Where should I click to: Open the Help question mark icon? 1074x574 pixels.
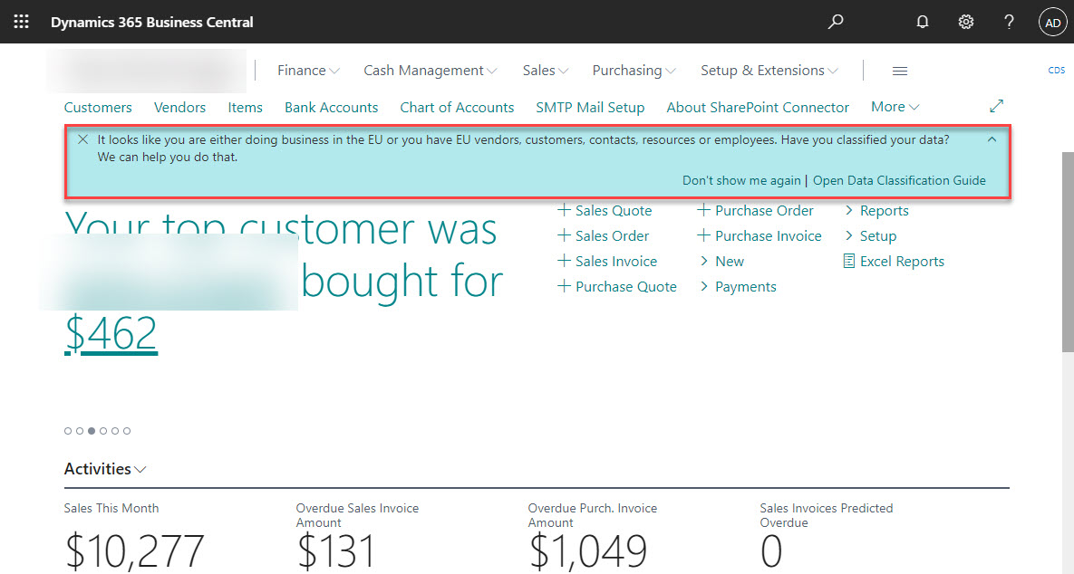[x=1009, y=21]
